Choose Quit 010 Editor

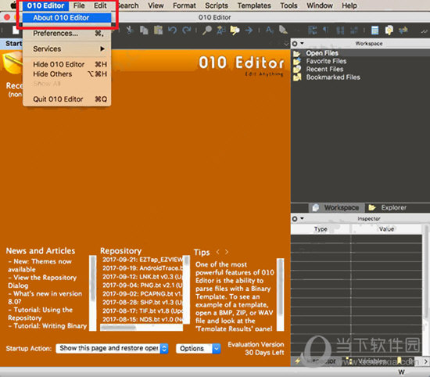pyautogui.click(x=67, y=99)
